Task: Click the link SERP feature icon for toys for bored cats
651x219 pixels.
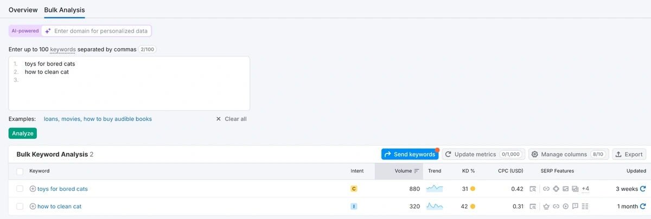Action: 546,189
